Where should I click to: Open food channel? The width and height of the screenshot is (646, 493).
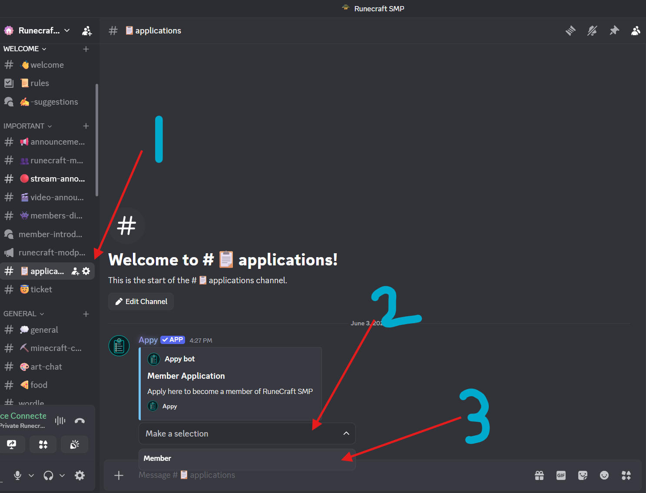(47, 385)
